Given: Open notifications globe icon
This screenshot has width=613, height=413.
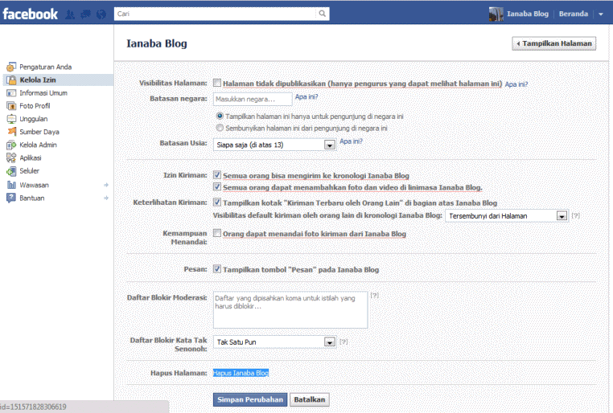Looking at the screenshot, I should click(101, 14).
